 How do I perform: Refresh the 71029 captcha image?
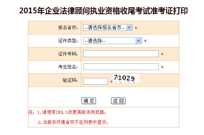pyautogui.click(x=126, y=79)
